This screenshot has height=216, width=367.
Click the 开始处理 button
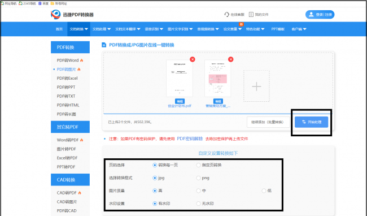311,122
